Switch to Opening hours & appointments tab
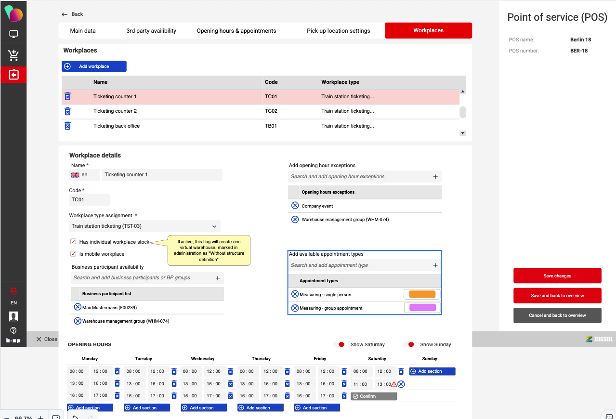 236,31
